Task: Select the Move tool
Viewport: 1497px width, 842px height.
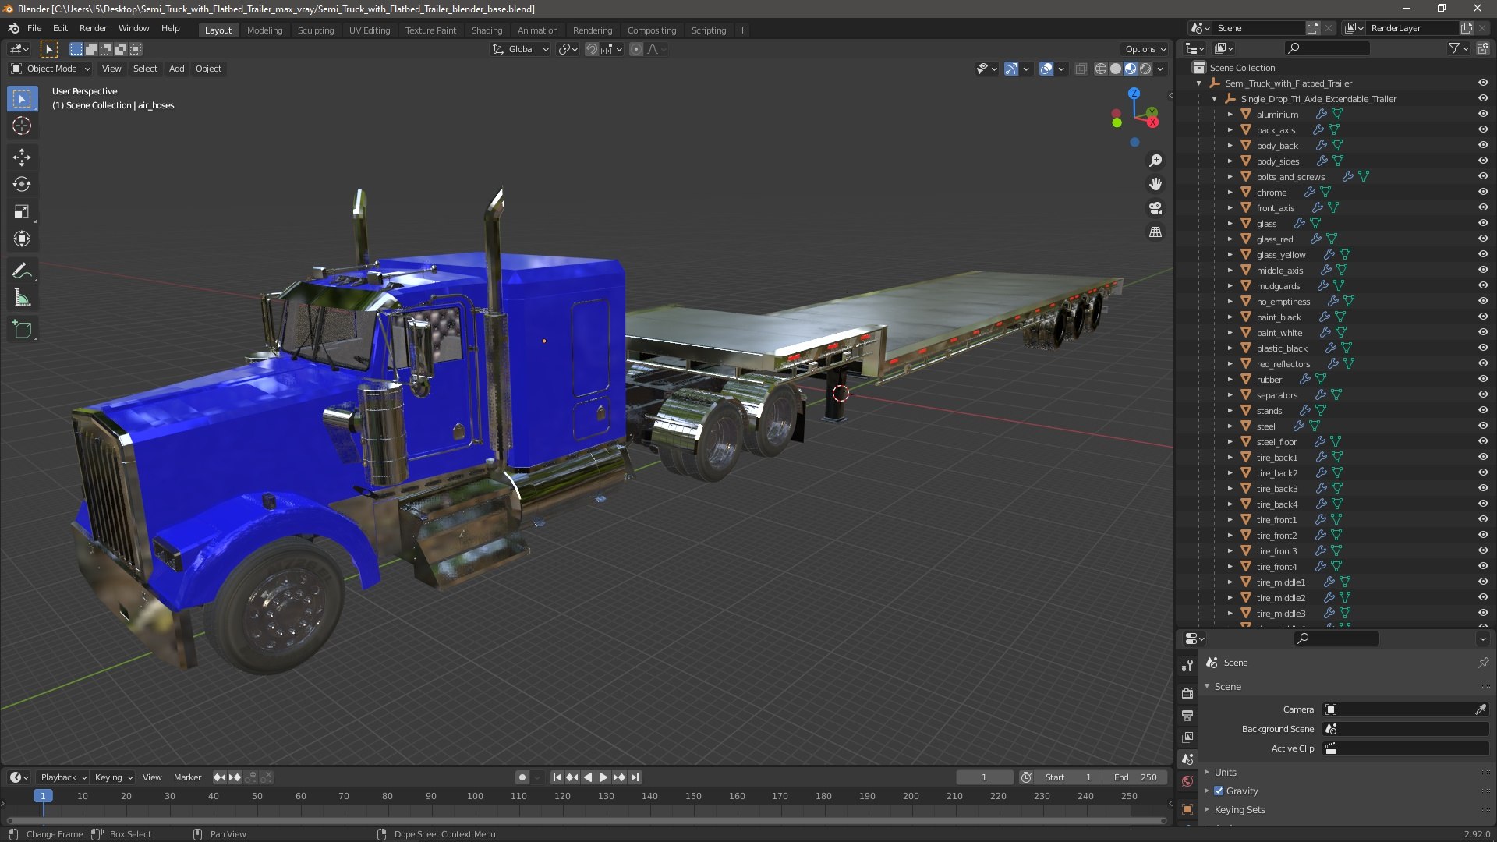Action: tap(22, 157)
